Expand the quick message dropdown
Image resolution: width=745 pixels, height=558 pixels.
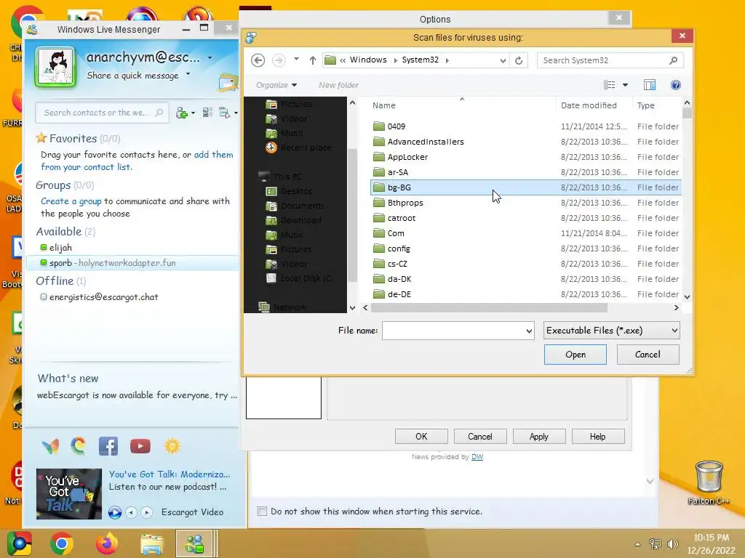click(x=188, y=74)
